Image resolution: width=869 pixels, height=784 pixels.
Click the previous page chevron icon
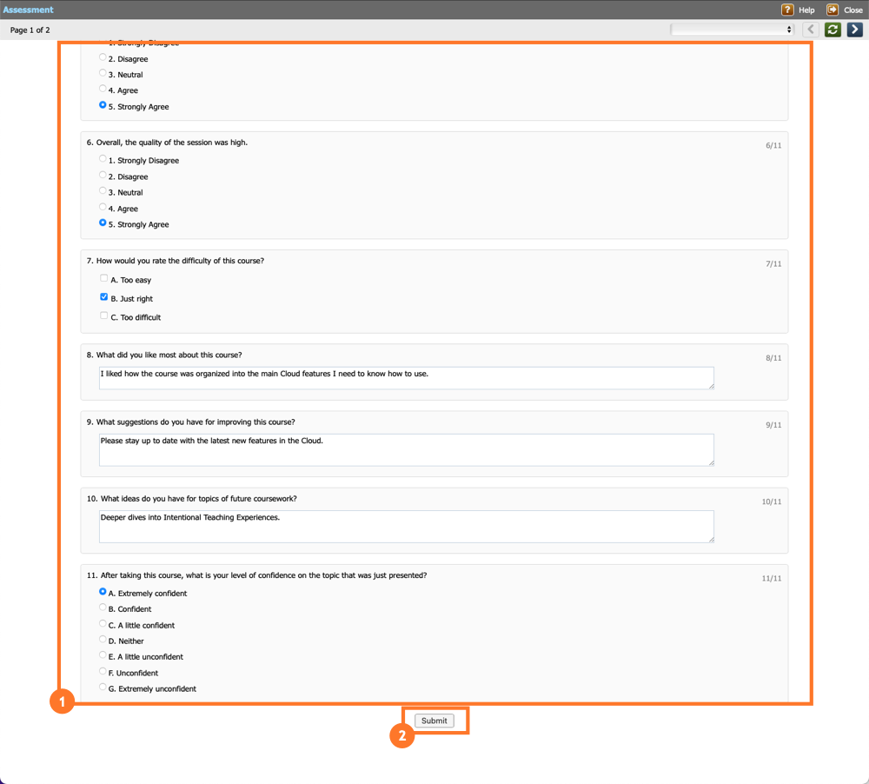(x=810, y=29)
